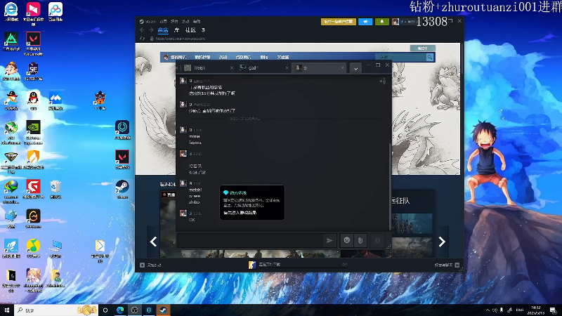Open Steam announcements via the megaphone button
This screenshot has width=562, height=316.
[x=365, y=22]
